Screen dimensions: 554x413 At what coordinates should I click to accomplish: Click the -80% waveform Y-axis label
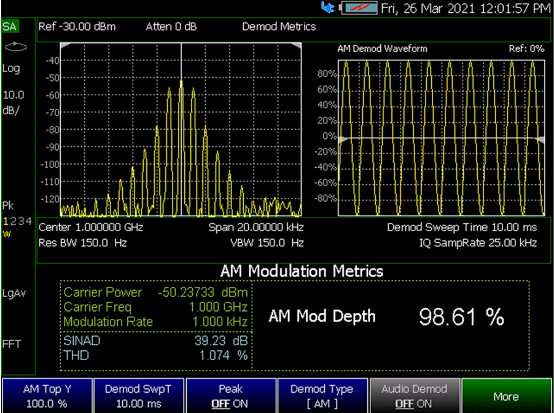point(326,199)
